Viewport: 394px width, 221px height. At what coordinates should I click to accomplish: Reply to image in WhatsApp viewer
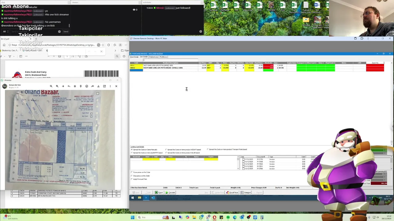tap(69, 86)
